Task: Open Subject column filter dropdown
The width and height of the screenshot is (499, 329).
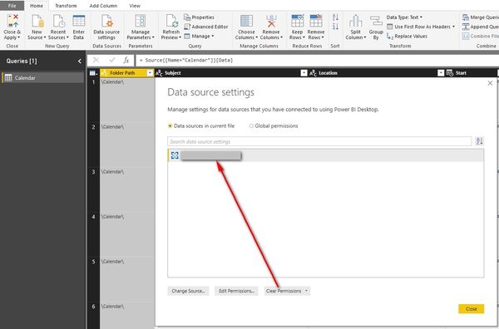Action: coord(304,73)
